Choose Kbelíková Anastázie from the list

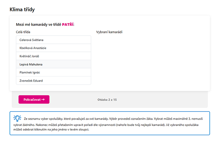coord(54,48)
